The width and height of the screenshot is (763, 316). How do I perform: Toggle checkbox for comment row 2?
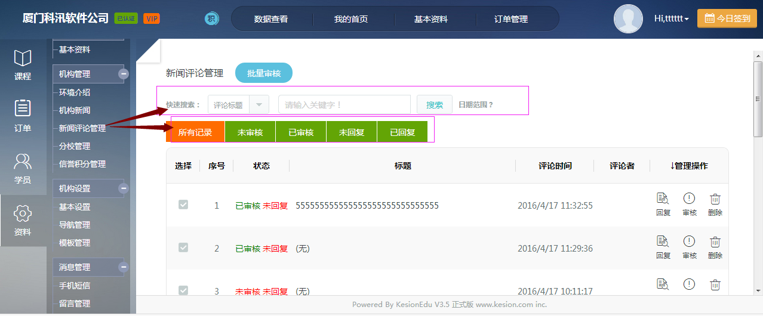tap(183, 247)
